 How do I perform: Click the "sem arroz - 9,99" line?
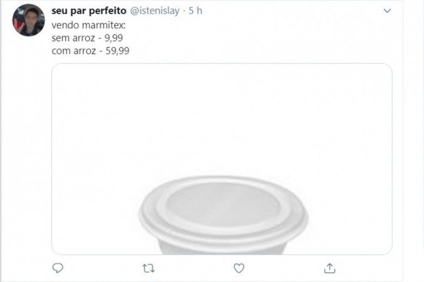click(87, 38)
